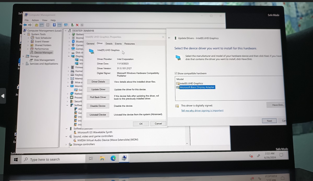Click the Update Driver button
313x181 pixels.
tap(98, 90)
